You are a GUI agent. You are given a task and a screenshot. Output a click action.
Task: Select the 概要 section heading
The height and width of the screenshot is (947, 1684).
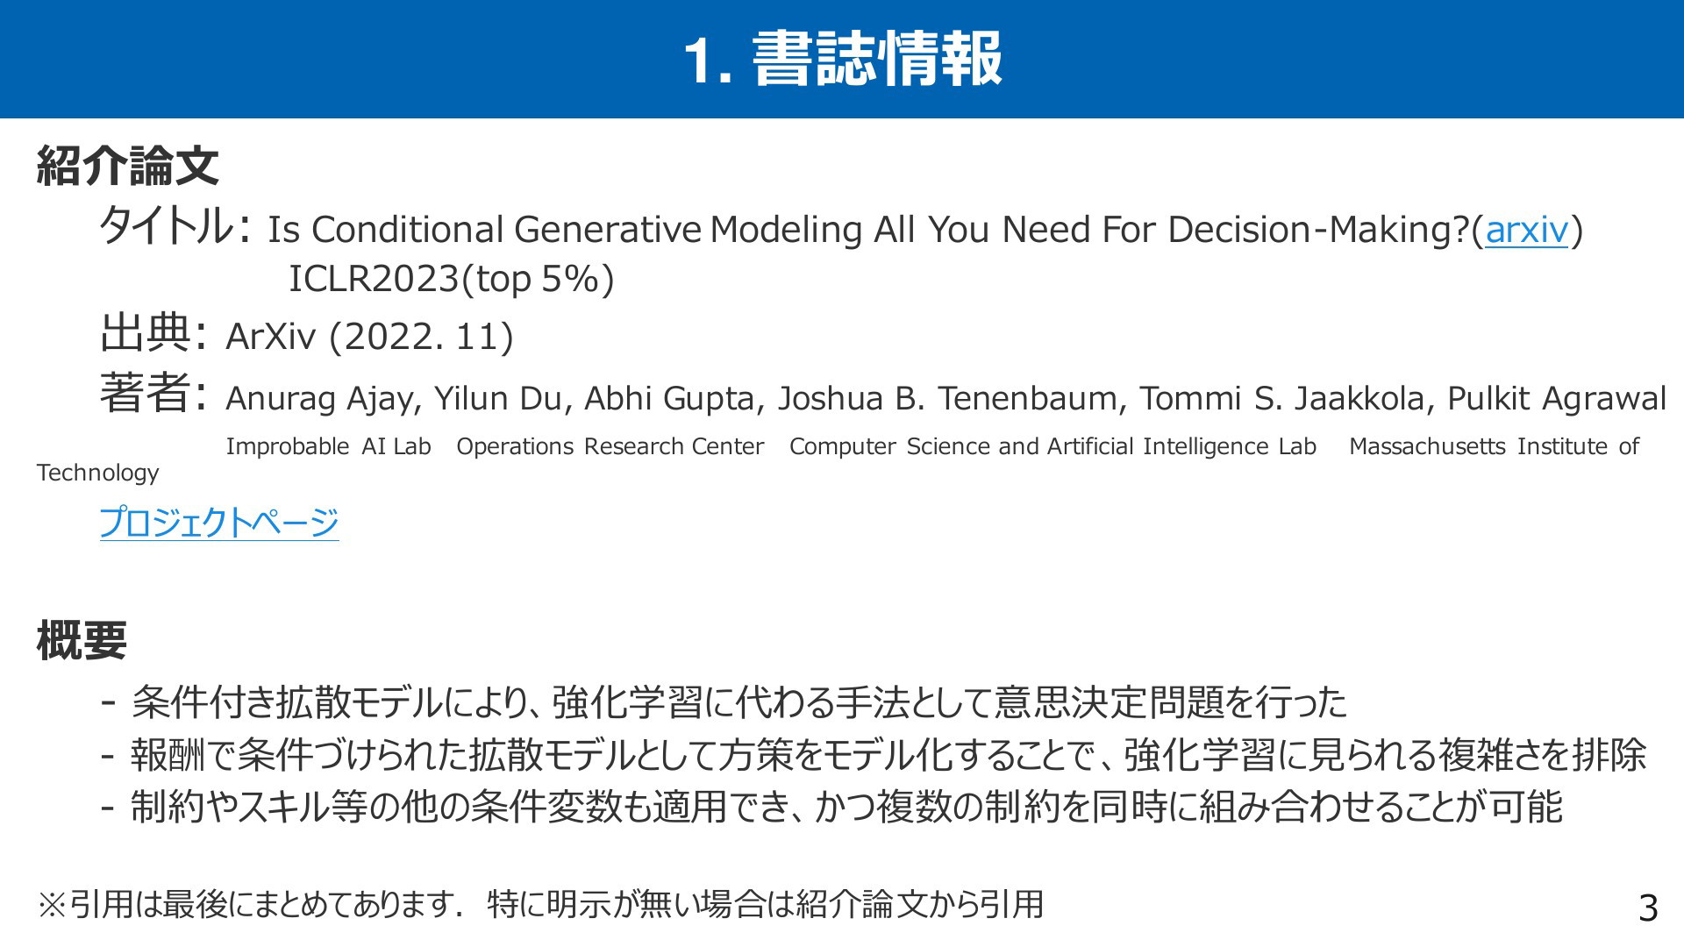click(82, 640)
